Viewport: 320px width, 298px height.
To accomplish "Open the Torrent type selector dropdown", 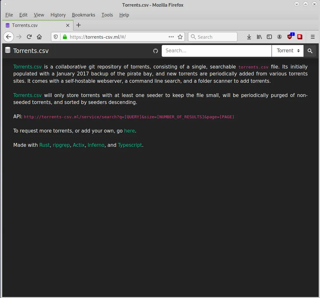I will coord(287,51).
